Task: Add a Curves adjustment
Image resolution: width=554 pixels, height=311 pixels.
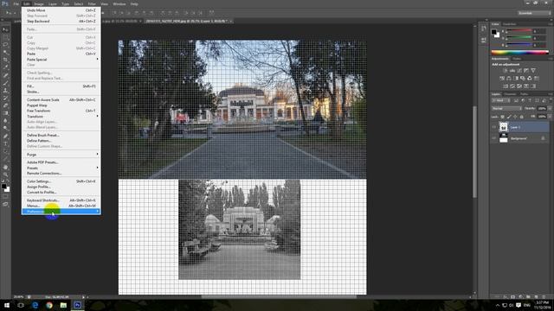Action: tap(519, 71)
